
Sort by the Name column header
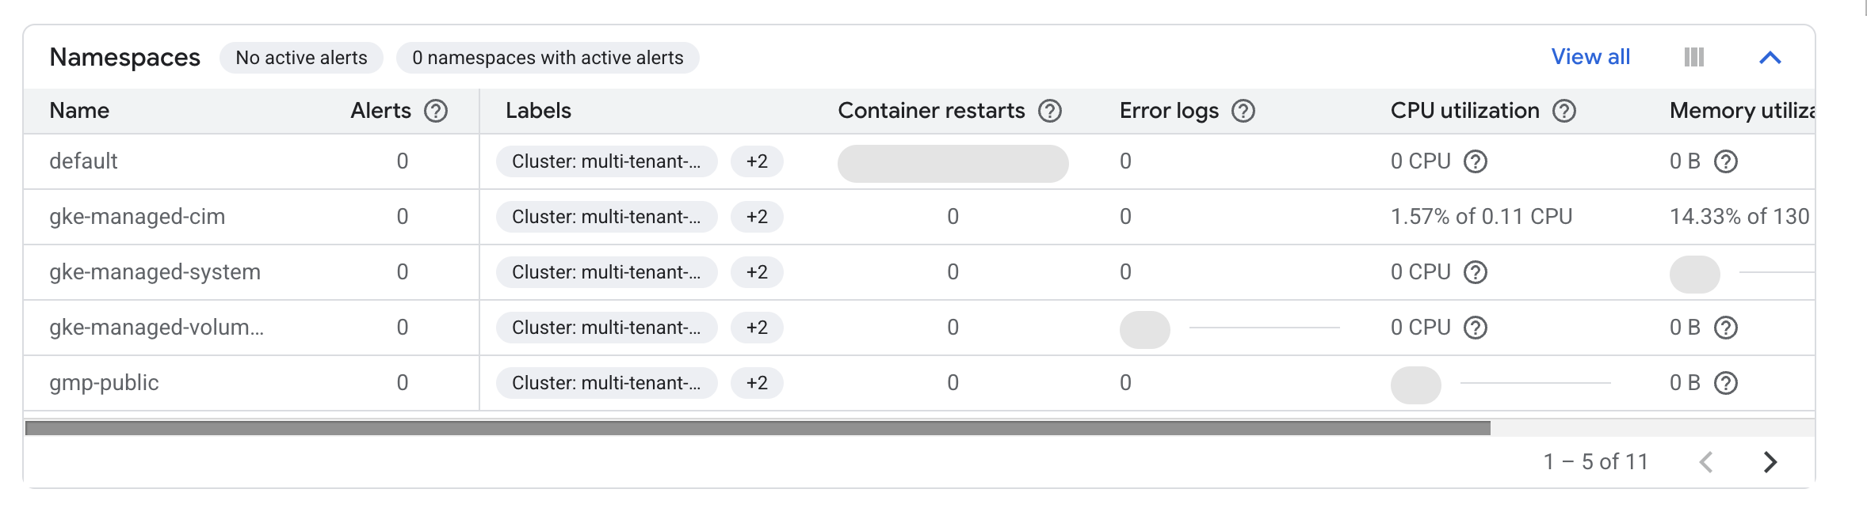click(x=79, y=111)
